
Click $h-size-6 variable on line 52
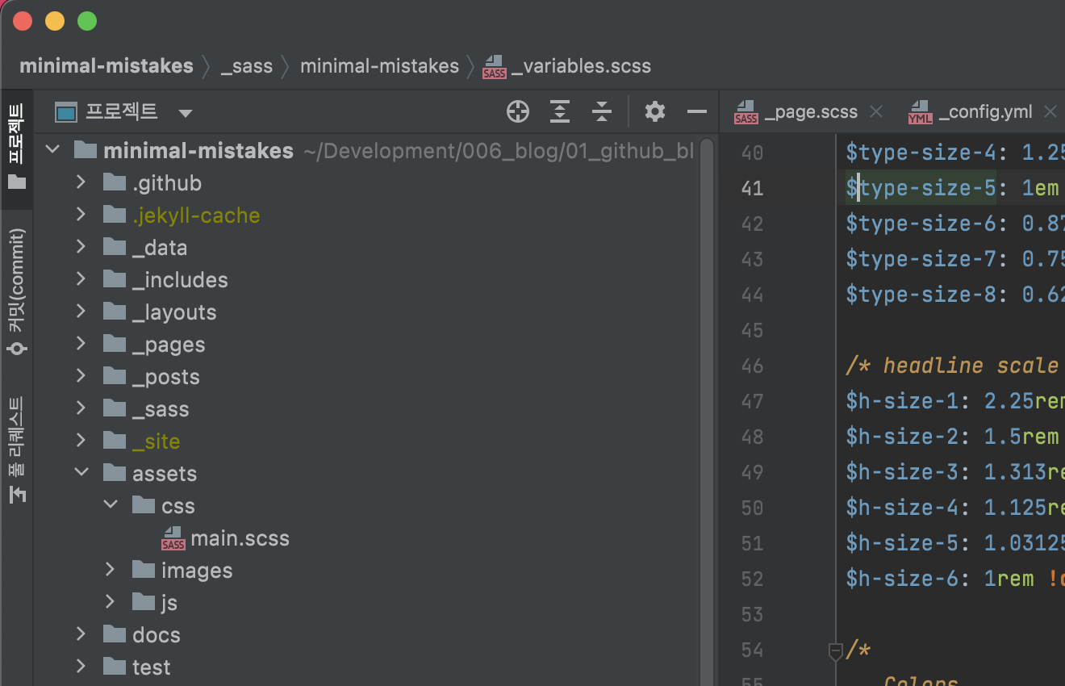pyautogui.click(x=902, y=579)
